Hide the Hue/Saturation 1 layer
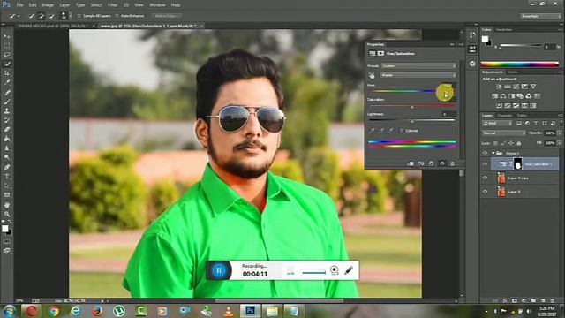This screenshot has height=318, width=565. pyautogui.click(x=485, y=164)
